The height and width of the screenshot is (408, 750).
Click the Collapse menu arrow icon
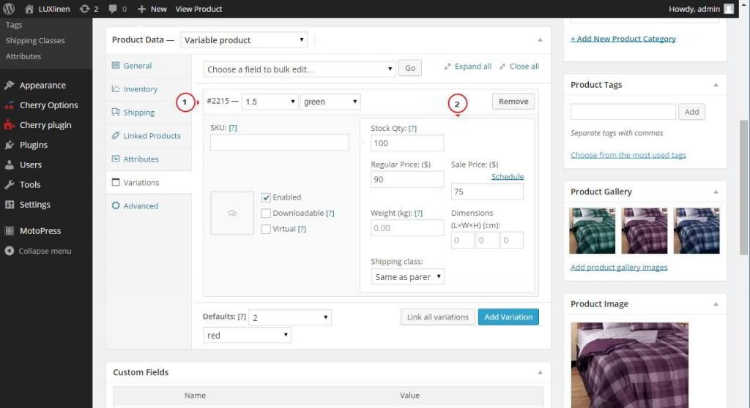point(10,251)
